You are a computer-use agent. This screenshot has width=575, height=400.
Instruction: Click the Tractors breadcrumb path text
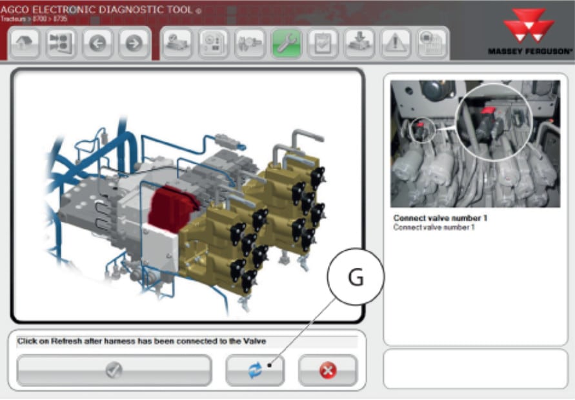point(34,19)
